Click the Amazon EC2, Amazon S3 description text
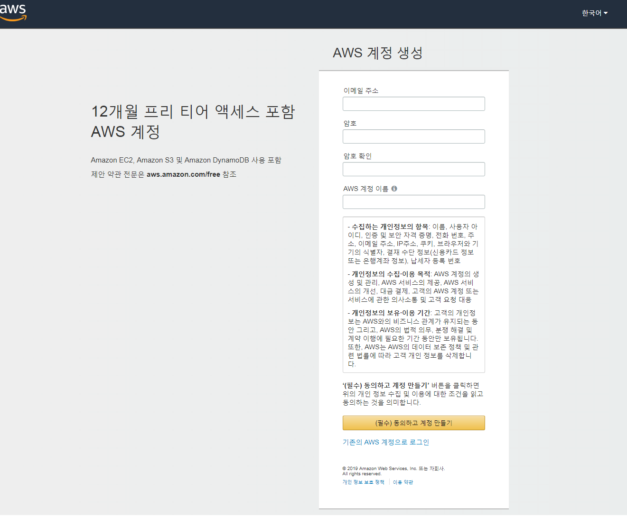 click(186, 160)
